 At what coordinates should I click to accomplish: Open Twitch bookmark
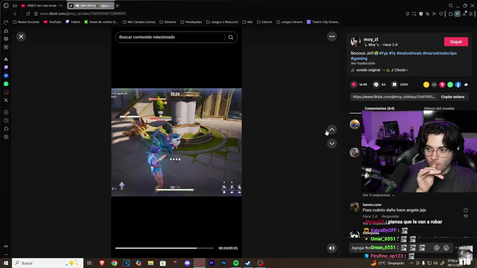[73, 22]
